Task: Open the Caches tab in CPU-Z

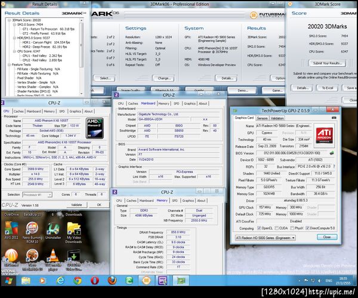Action: (18, 111)
